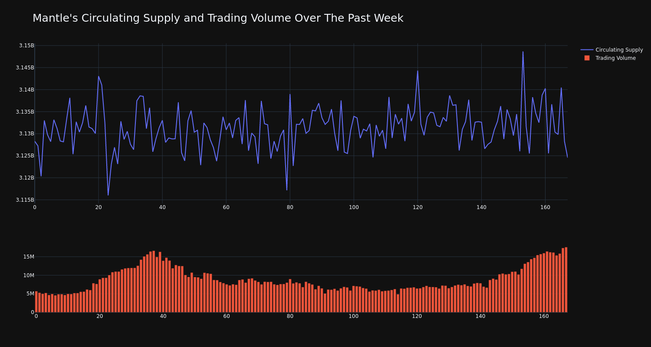Click x-axis tick 160 under volume chart
Viewport: 651px width, 347px height.
point(544,316)
